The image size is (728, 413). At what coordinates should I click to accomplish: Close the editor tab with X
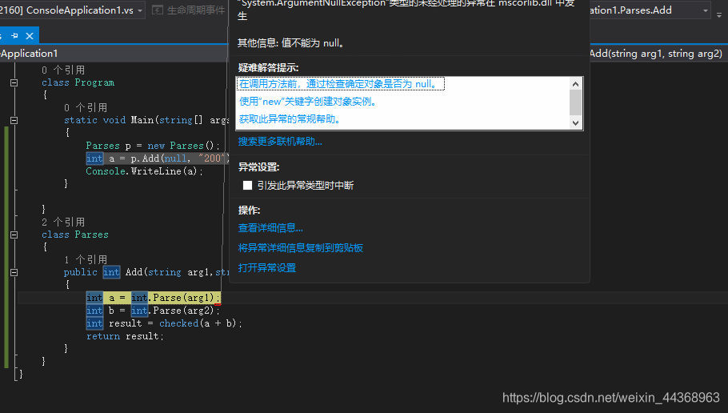point(30,36)
